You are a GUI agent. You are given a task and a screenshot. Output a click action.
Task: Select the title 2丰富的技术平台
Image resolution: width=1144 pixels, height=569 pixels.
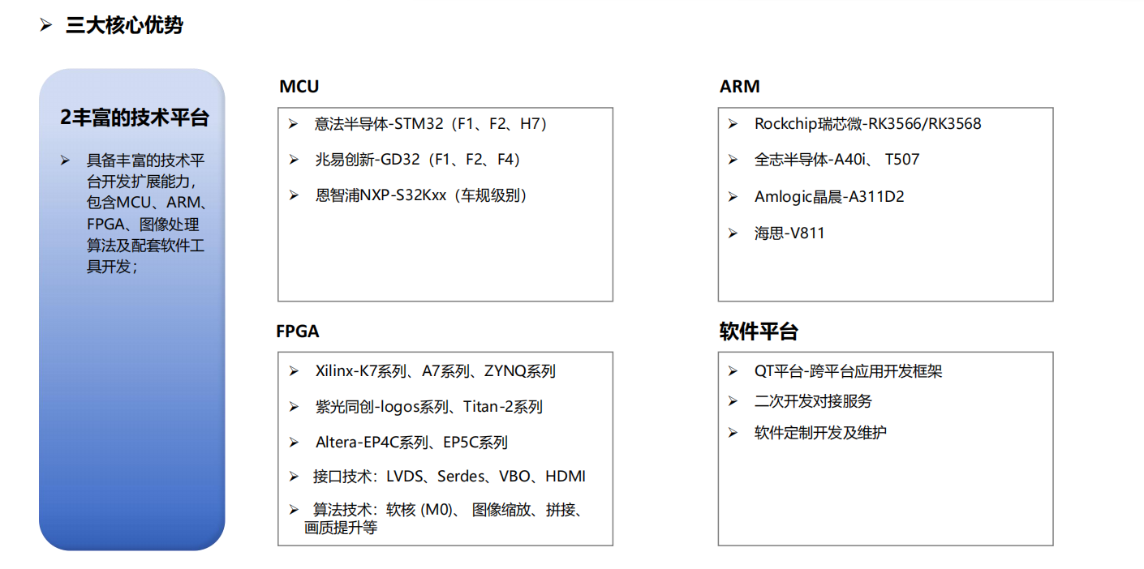pyautogui.click(x=135, y=118)
